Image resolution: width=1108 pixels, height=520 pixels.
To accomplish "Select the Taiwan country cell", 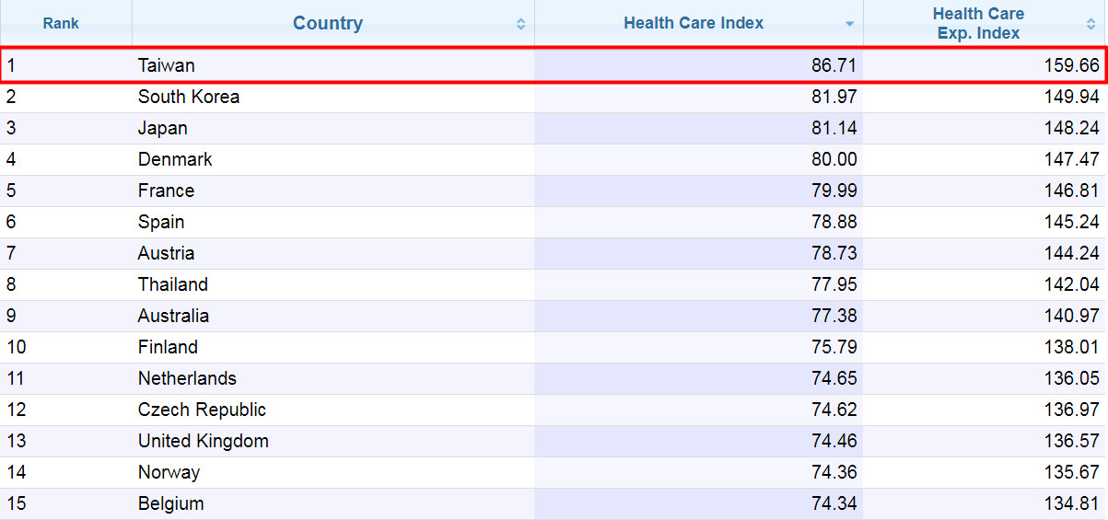I will pos(167,65).
